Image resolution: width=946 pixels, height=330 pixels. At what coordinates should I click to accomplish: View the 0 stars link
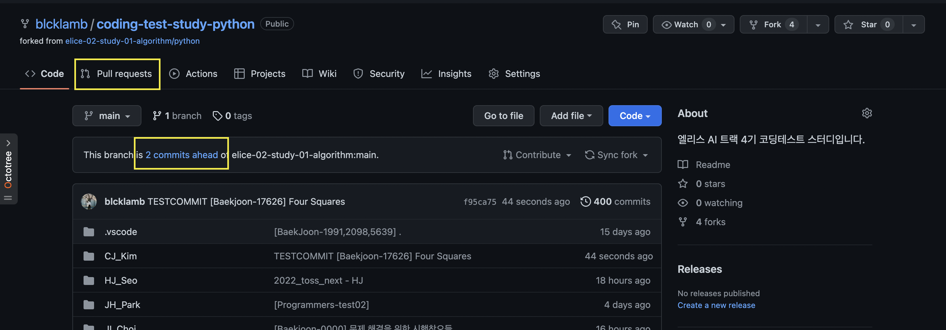710,183
